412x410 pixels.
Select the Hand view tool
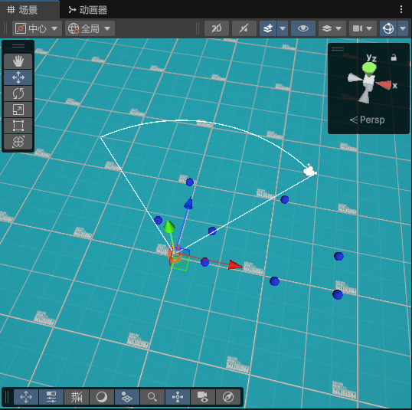coord(18,61)
